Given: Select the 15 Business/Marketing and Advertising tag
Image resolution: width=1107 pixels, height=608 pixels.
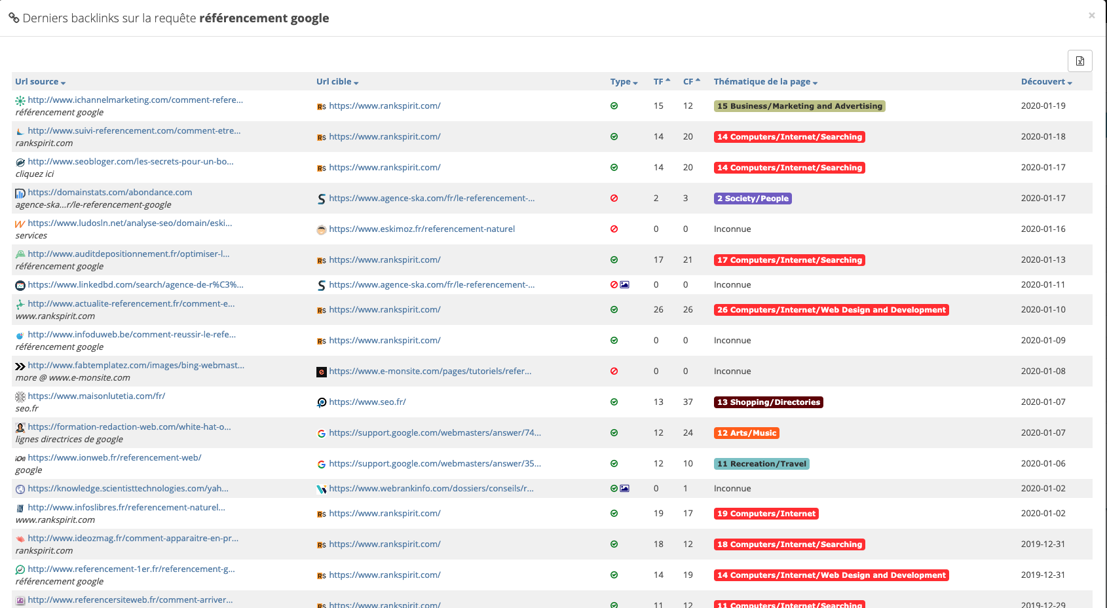Looking at the screenshot, I should click(799, 106).
